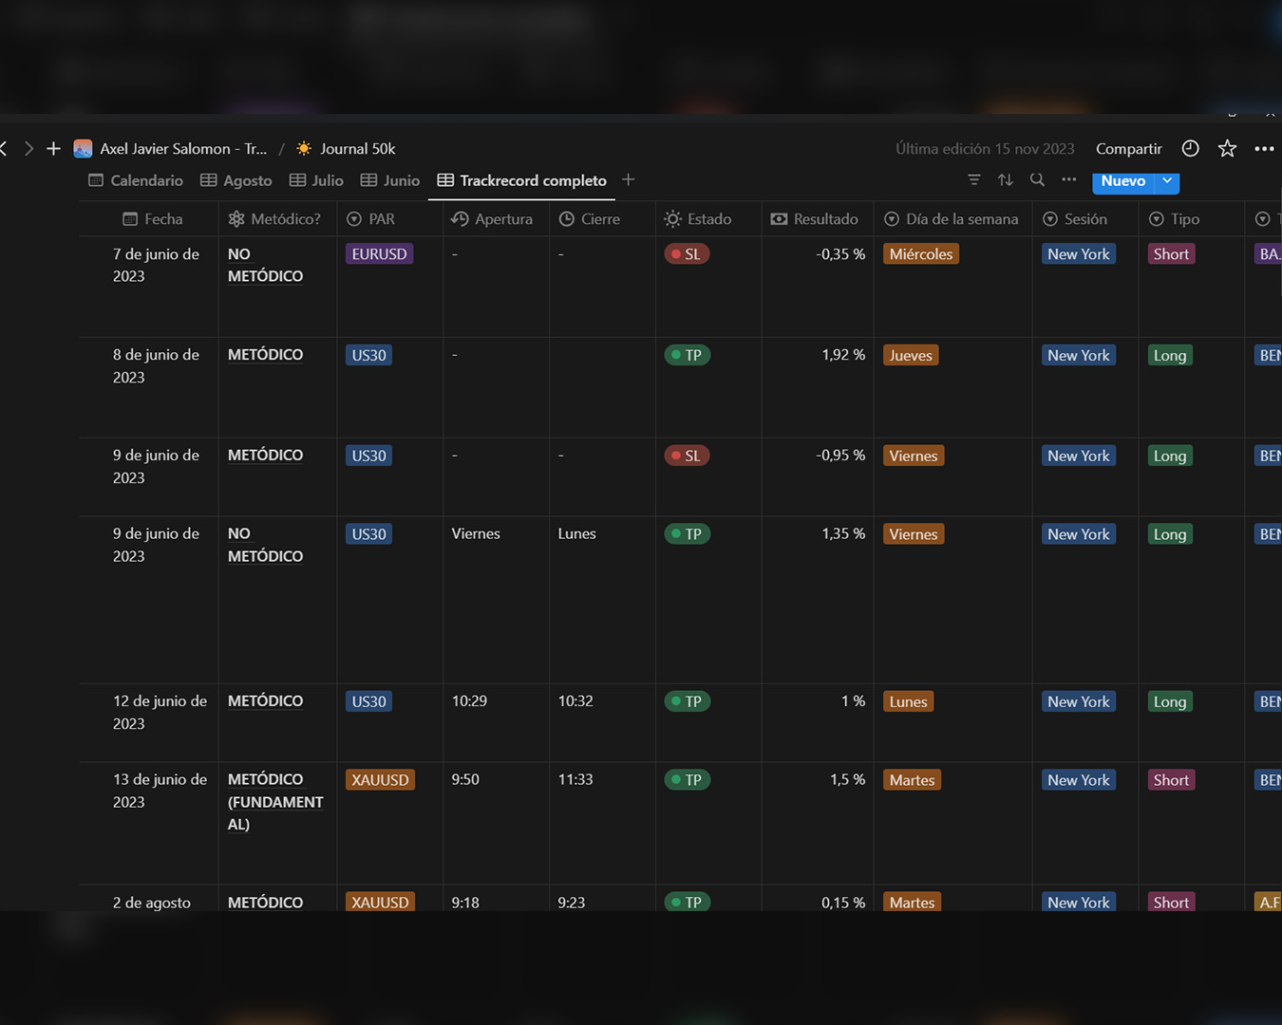Switch to the Agosto view tab
This screenshot has width=1282, height=1025.
click(x=236, y=180)
